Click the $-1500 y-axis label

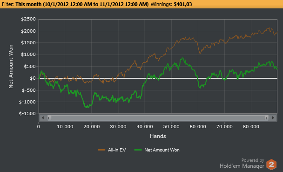[x=27, y=114]
